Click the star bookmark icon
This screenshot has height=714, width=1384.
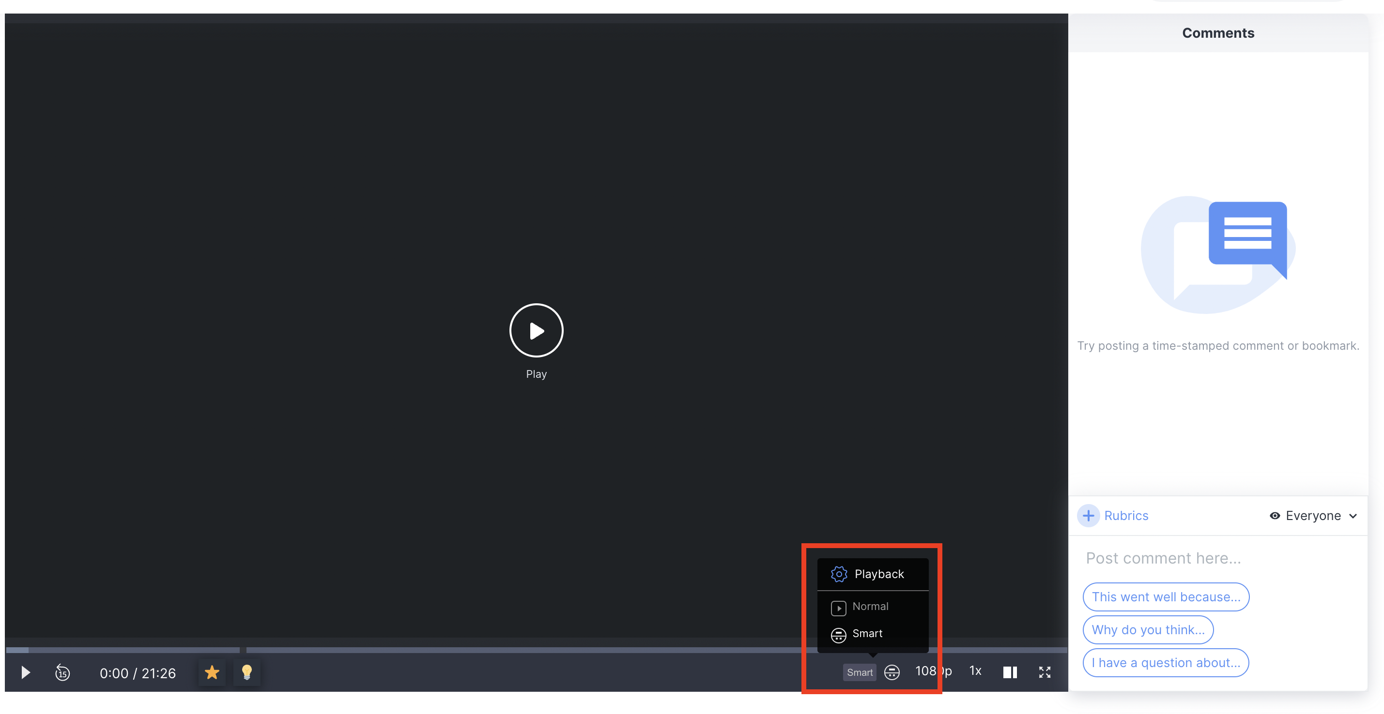[x=212, y=673]
